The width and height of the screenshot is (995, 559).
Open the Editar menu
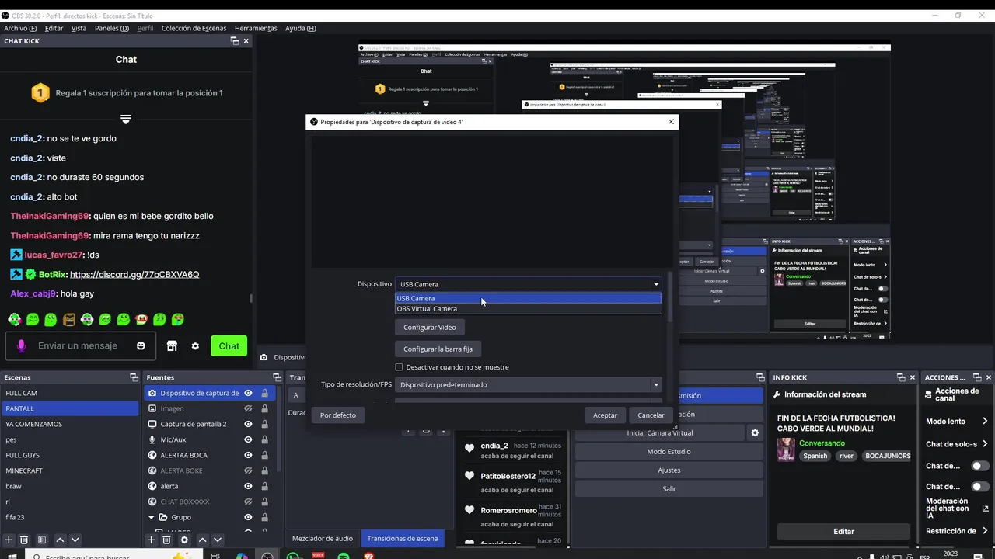click(x=54, y=28)
